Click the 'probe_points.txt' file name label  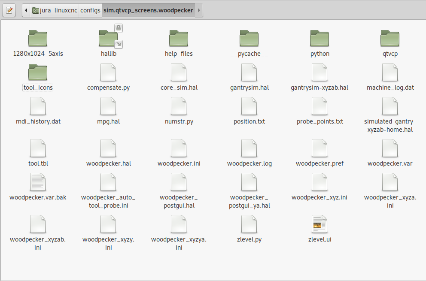[x=320, y=121]
